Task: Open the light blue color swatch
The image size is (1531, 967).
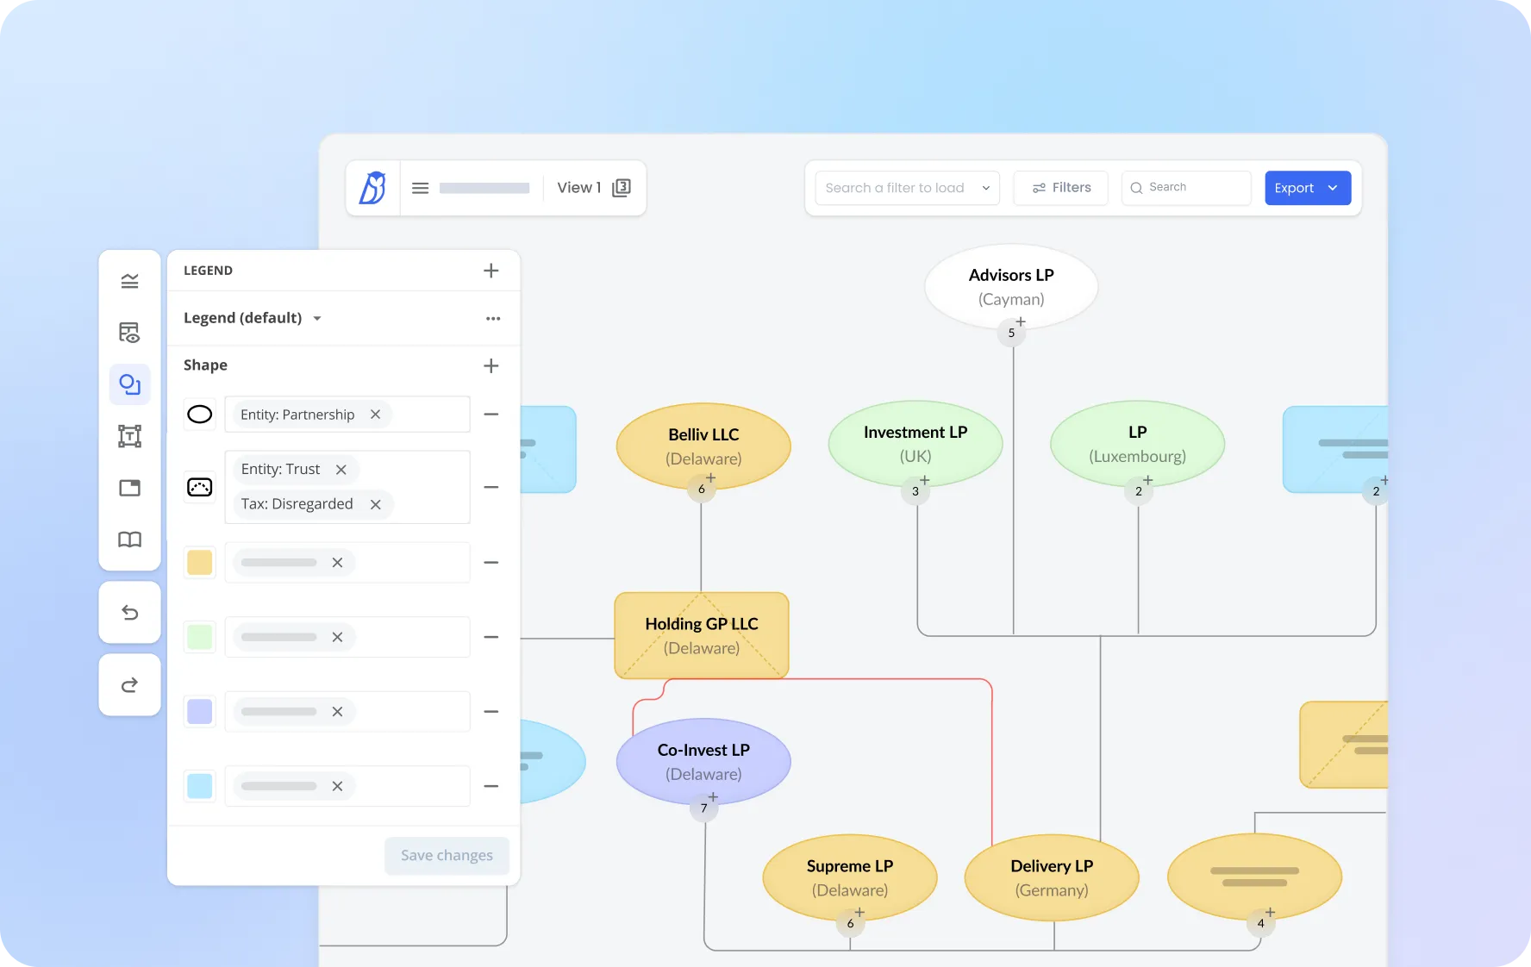Action: pyautogui.click(x=200, y=786)
